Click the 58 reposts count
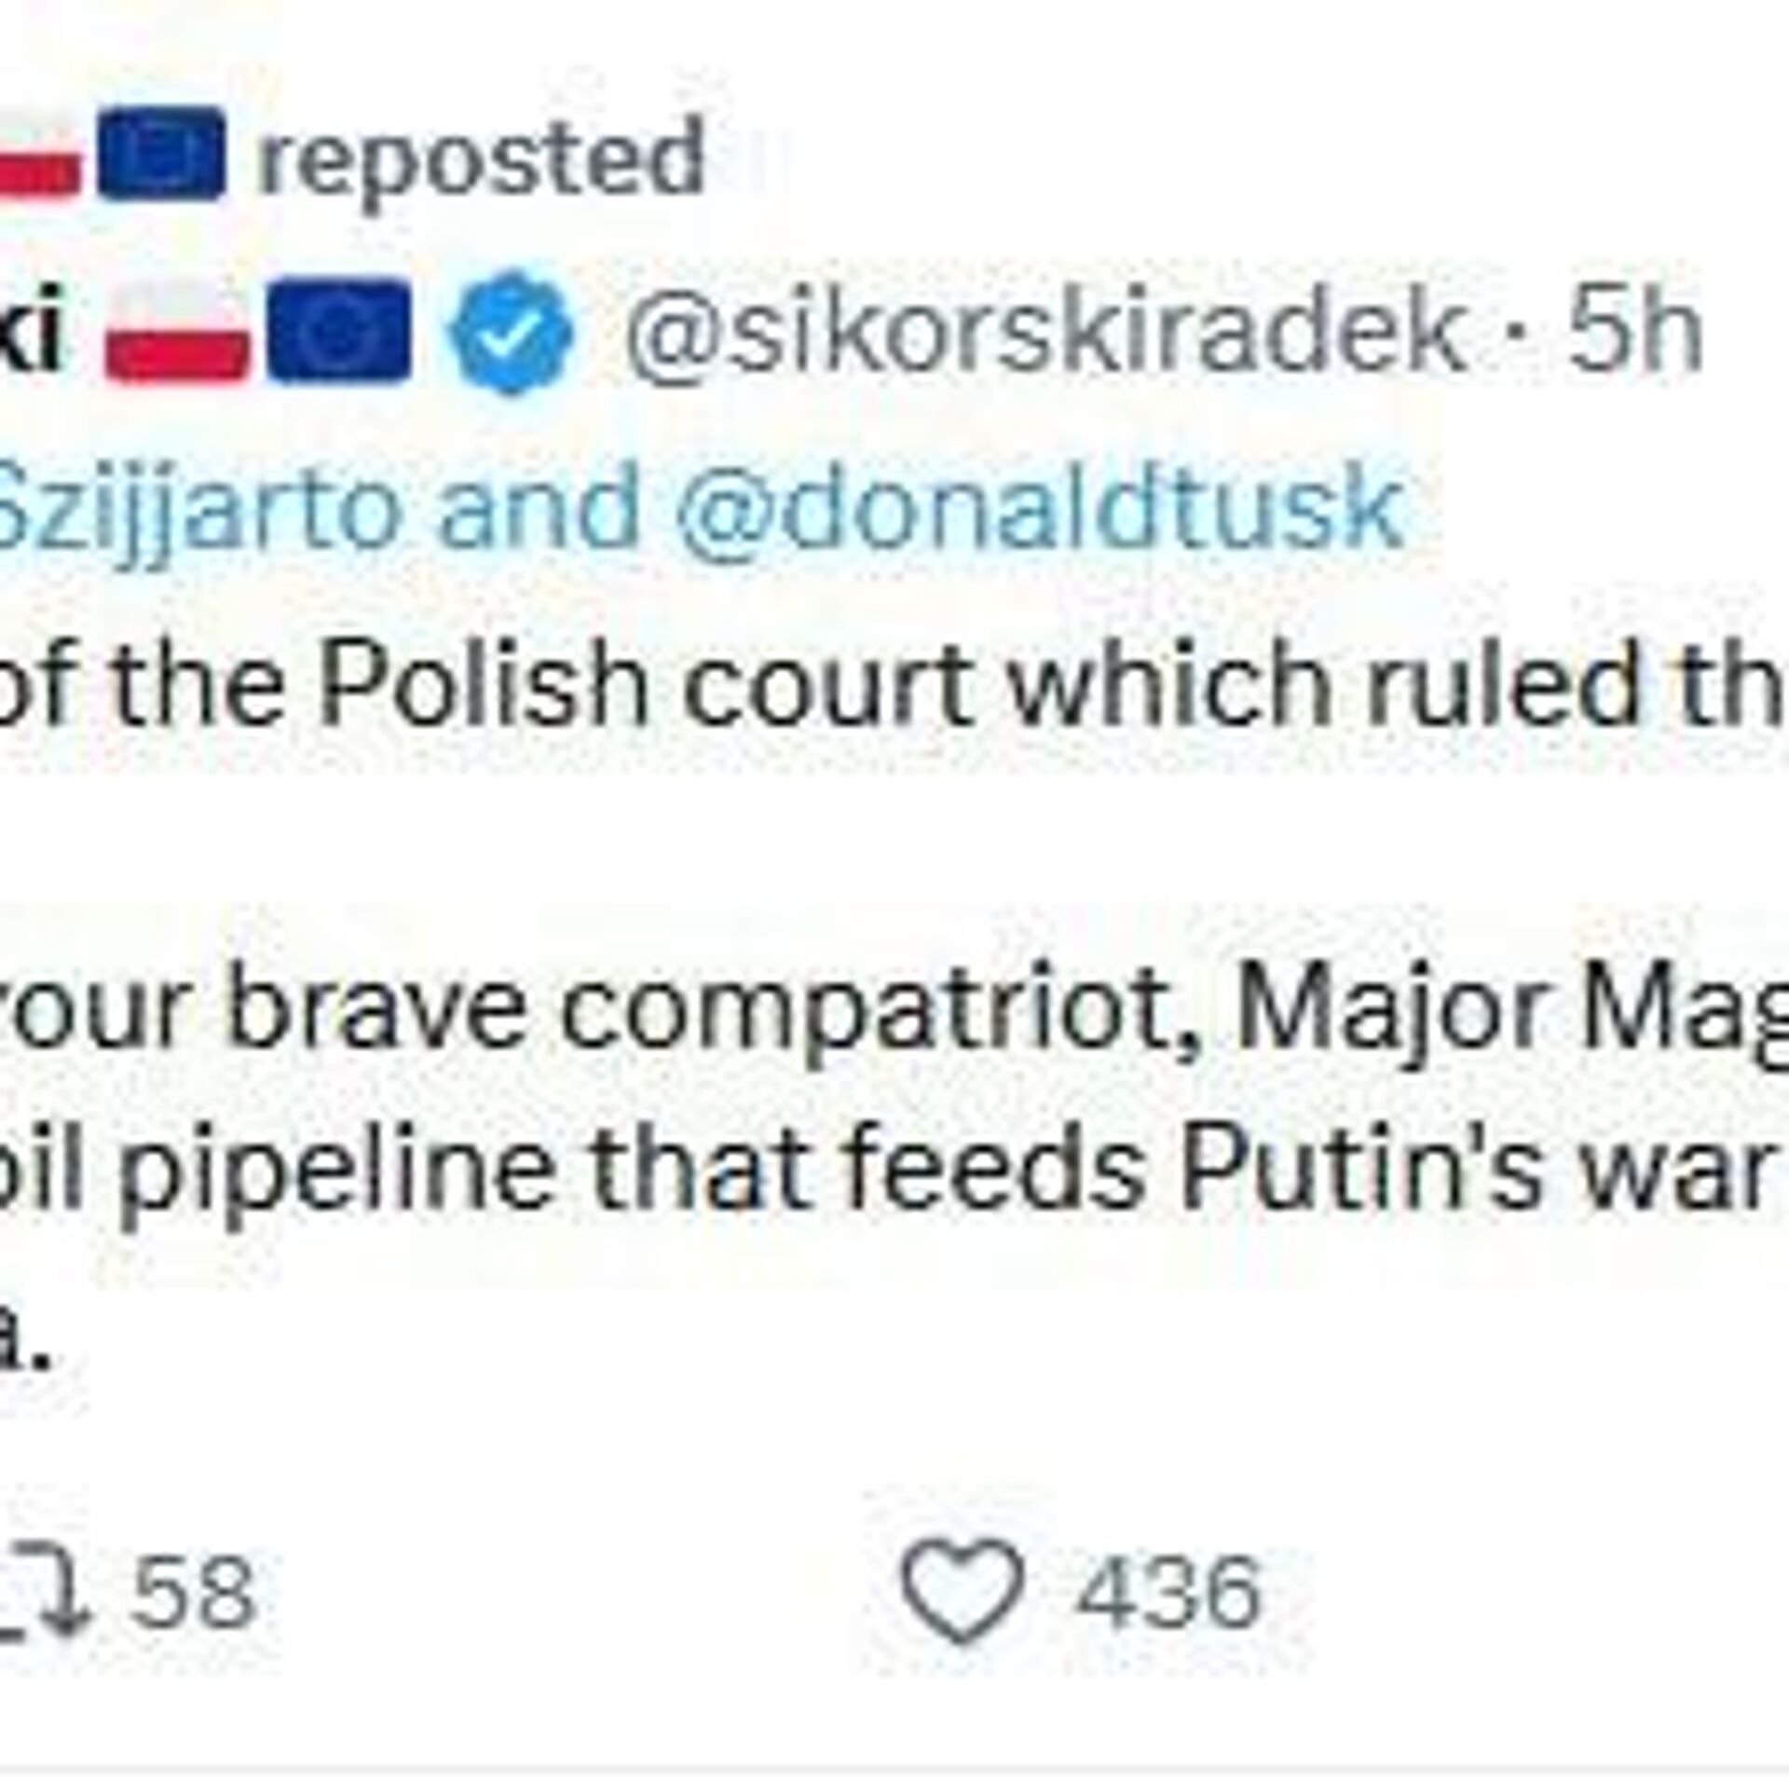This screenshot has height=1781, width=1789. (x=192, y=939)
